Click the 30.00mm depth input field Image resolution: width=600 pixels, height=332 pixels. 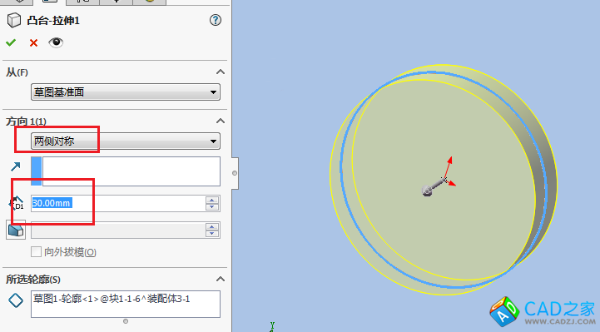pyautogui.click(x=118, y=203)
